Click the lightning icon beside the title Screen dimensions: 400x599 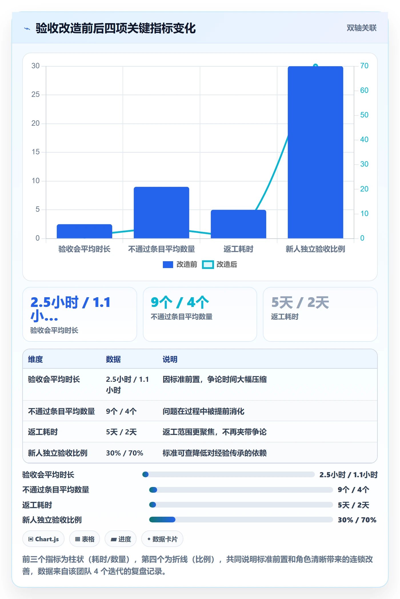[x=27, y=29]
